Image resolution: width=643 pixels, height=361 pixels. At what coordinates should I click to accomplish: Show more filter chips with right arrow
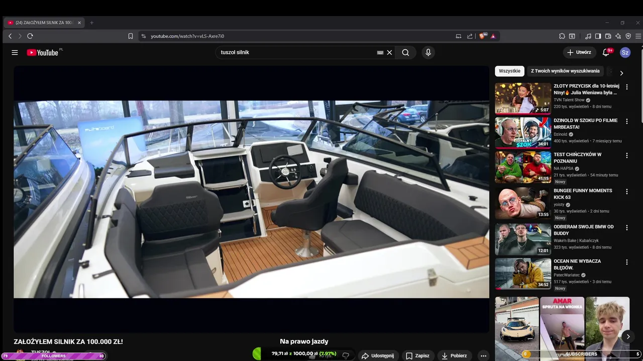tap(621, 73)
